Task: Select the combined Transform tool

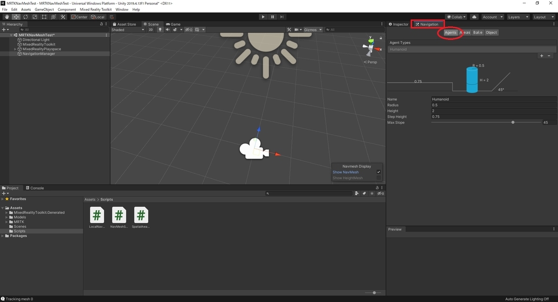Action: (53, 17)
